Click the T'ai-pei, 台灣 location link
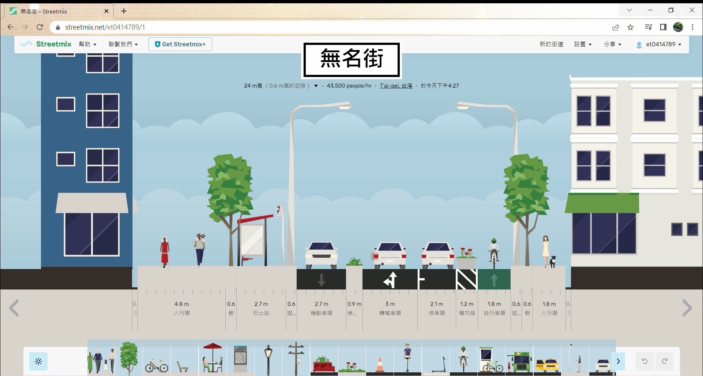Screen dimensions: 703x376 click(x=396, y=86)
